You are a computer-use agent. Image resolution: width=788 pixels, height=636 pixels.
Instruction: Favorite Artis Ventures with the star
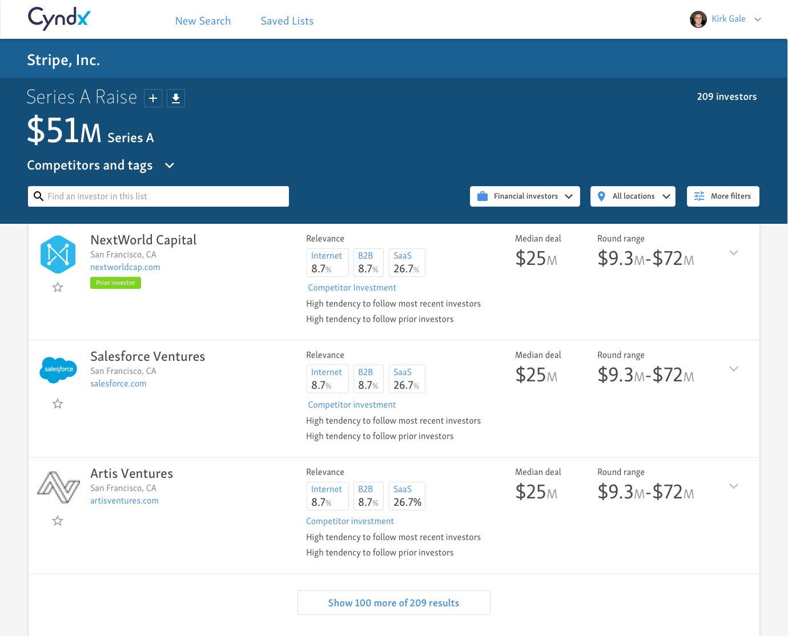[x=58, y=521]
